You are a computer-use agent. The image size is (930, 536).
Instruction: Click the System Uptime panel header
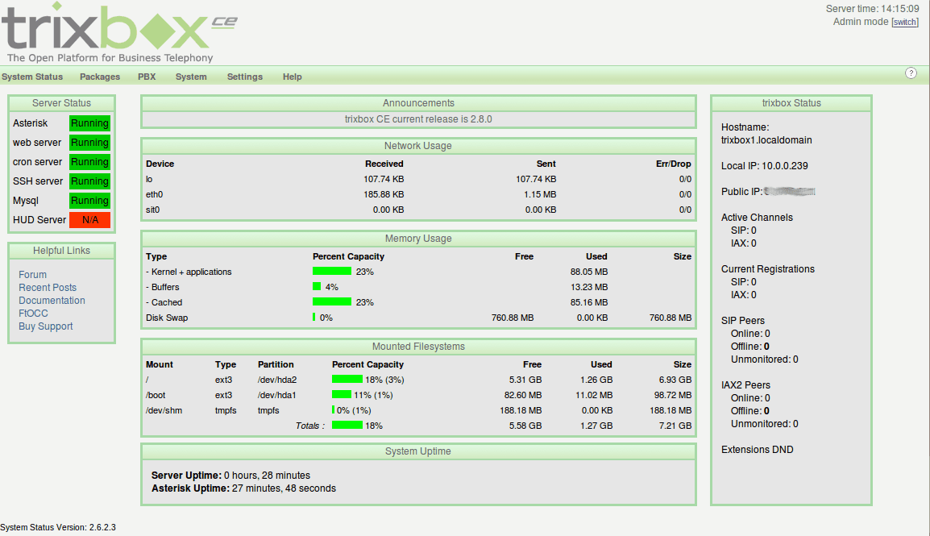(x=418, y=451)
